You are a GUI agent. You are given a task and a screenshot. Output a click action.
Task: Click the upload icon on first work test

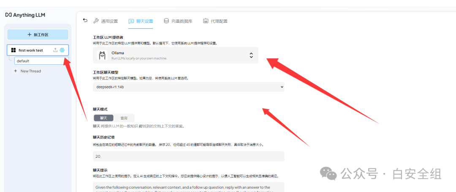point(55,50)
